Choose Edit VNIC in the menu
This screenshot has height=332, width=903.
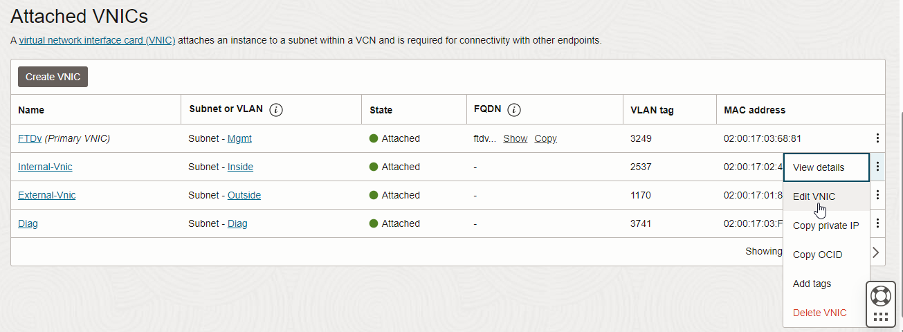pyautogui.click(x=814, y=196)
